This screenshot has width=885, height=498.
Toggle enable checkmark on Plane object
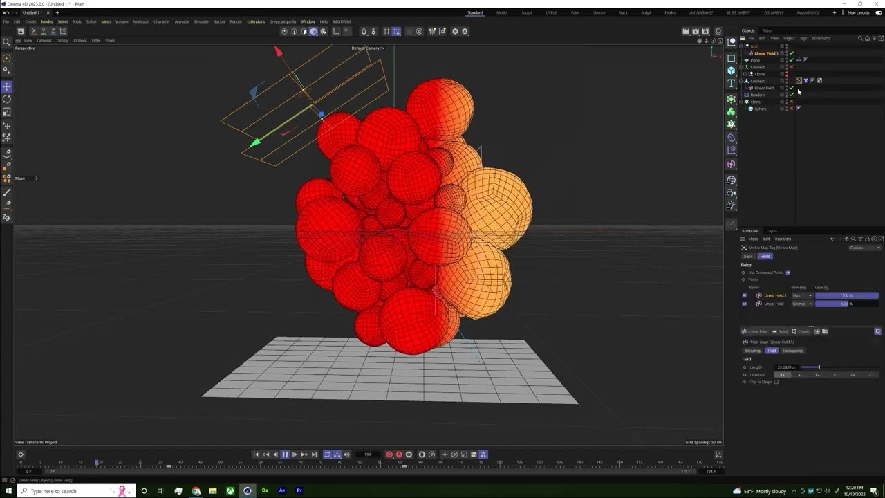792,60
